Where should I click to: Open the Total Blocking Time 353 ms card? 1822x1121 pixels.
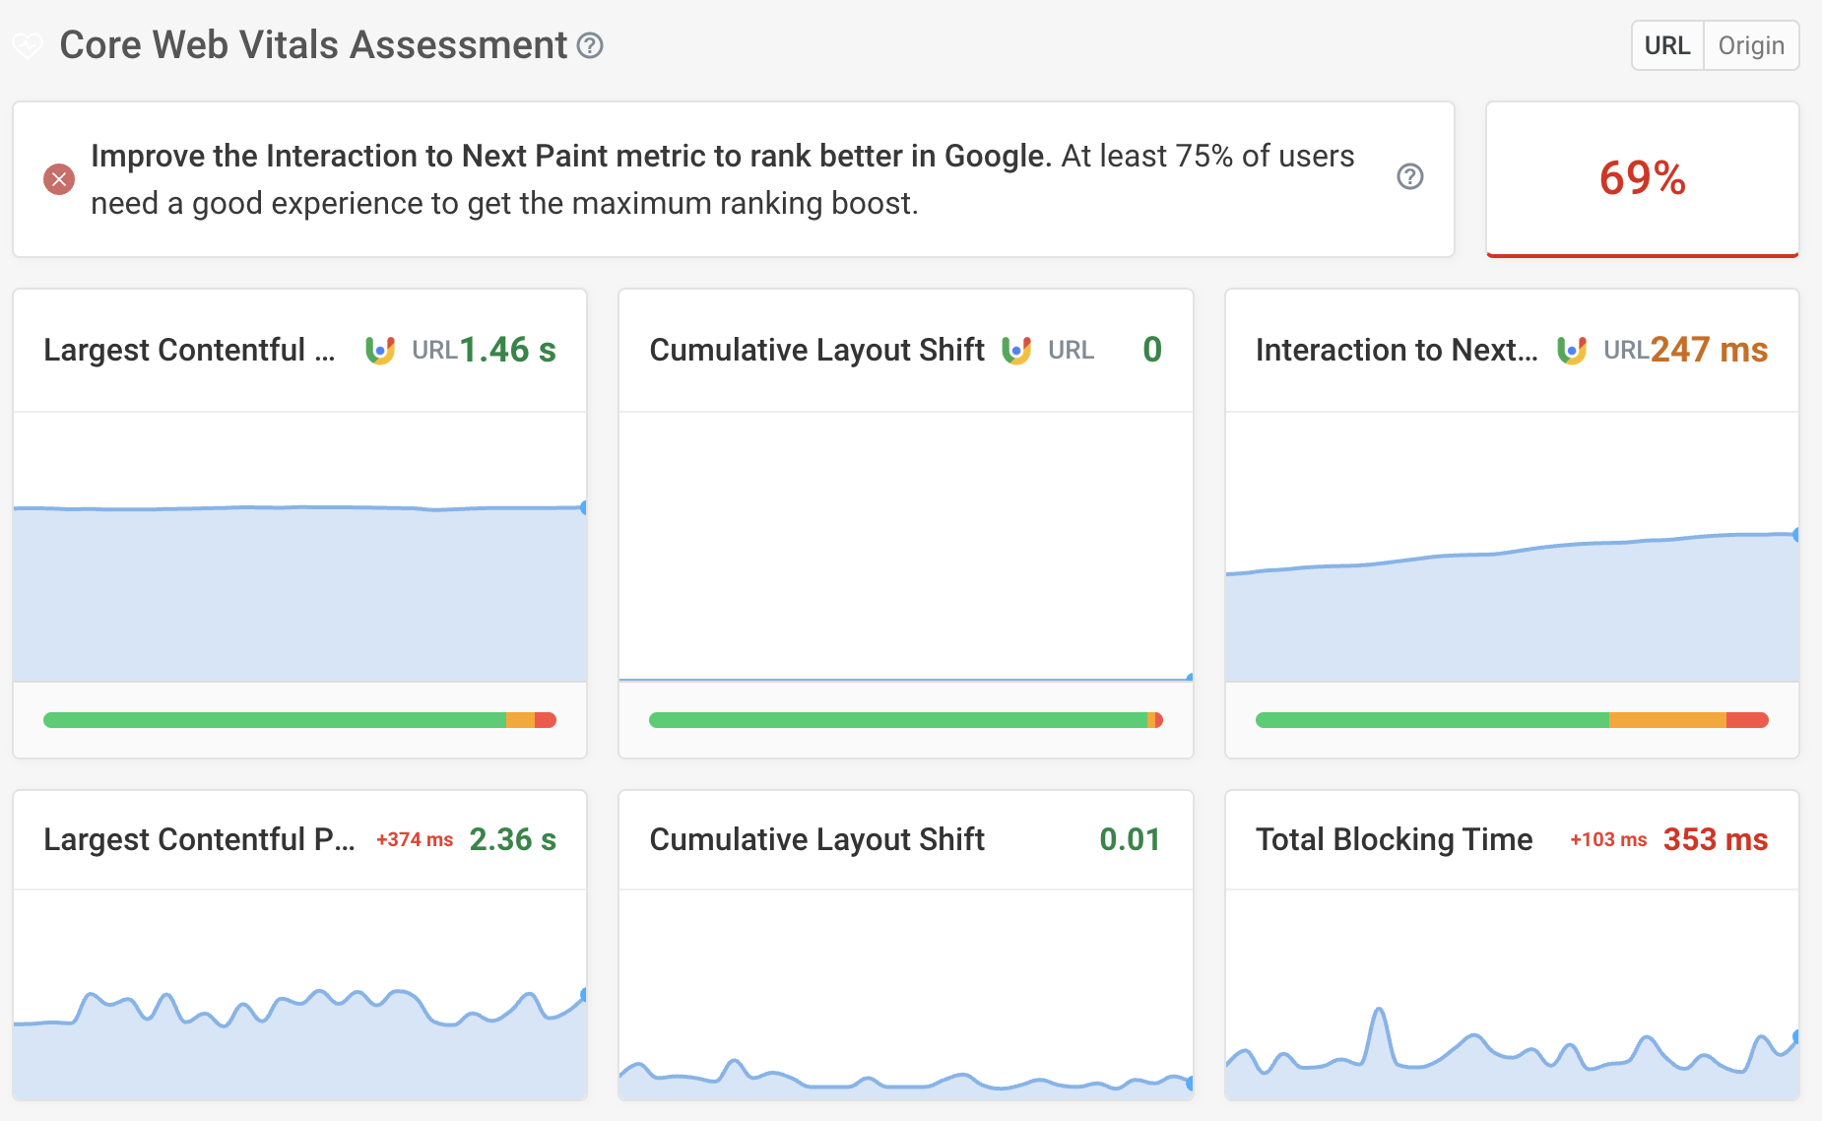coord(1394,839)
